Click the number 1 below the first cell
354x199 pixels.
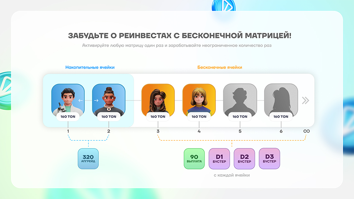click(68, 131)
